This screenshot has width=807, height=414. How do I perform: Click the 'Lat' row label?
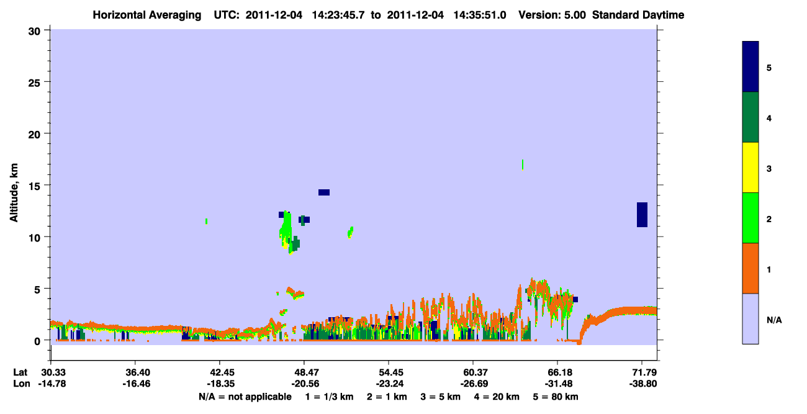click(x=20, y=372)
